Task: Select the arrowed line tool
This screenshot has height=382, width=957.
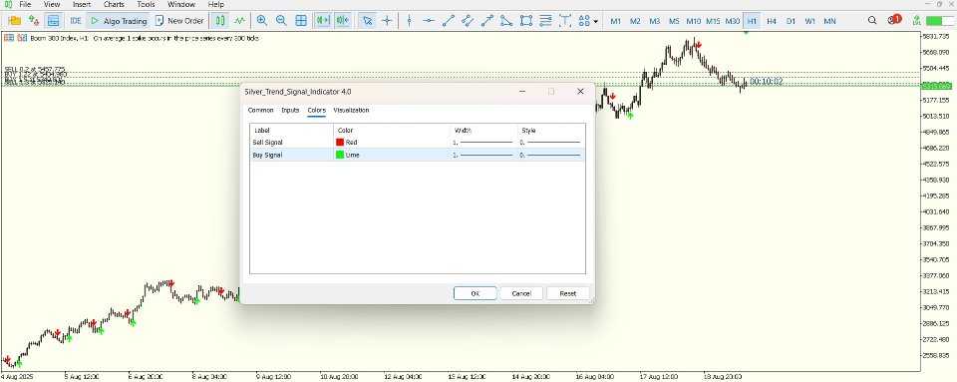Action: 487,21
